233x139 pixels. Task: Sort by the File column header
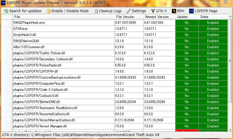coord(63,17)
